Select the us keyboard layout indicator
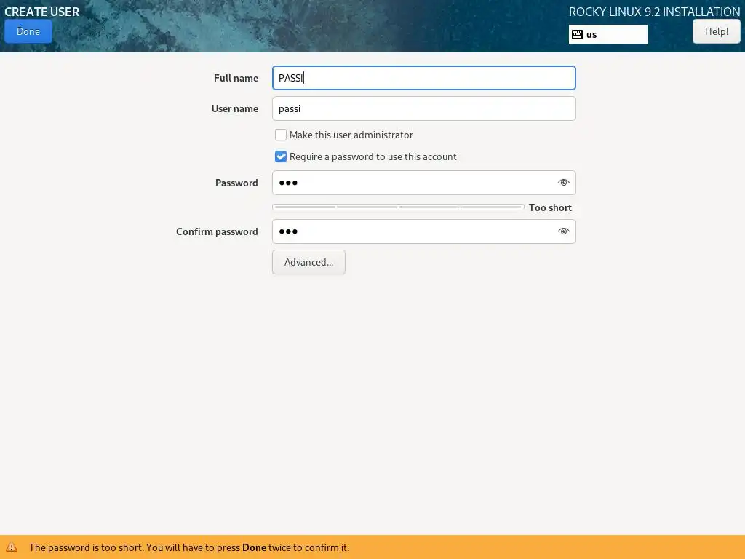Image resolution: width=745 pixels, height=559 pixels. (x=607, y=34)
